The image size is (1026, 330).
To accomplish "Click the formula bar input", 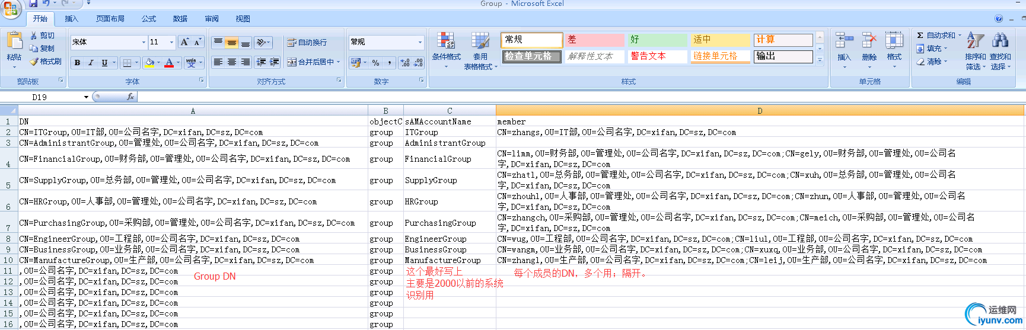I will 580,97.
